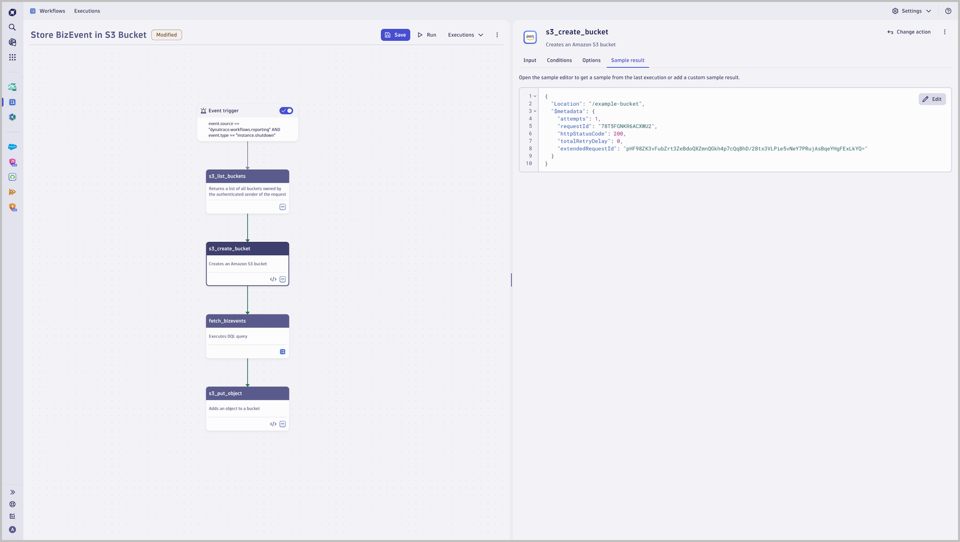The height and width of the screenshot is (542, 960).
Task: Click the code icon on s3_put_object
Action: 273,424
